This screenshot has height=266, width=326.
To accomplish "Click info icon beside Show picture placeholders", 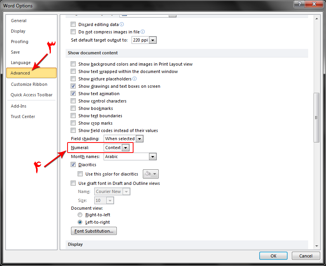I will point(134,79).
